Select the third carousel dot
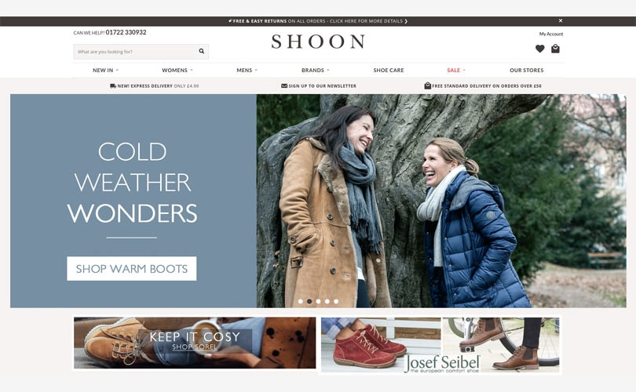 click(319, 301)
